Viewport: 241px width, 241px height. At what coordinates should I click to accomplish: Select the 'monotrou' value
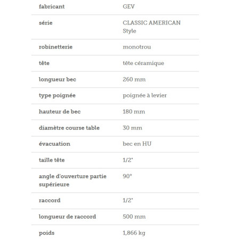[137, 47]
